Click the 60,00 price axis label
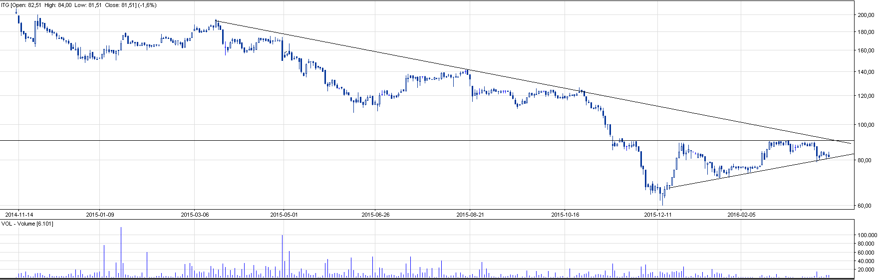This screenshot has width=878, height=280. tap(866, 206)
